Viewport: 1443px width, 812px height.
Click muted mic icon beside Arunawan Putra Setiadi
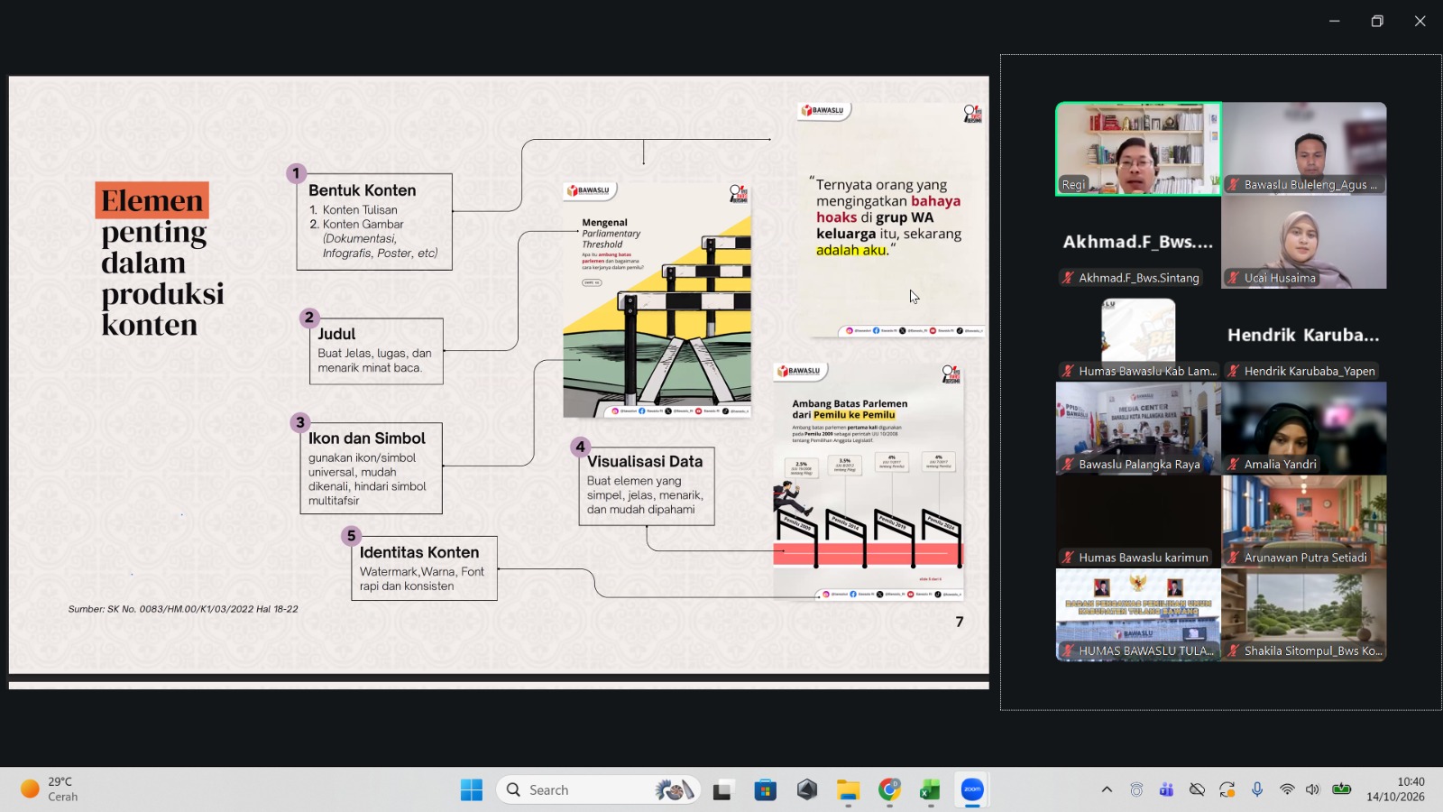click(1233, 558)
